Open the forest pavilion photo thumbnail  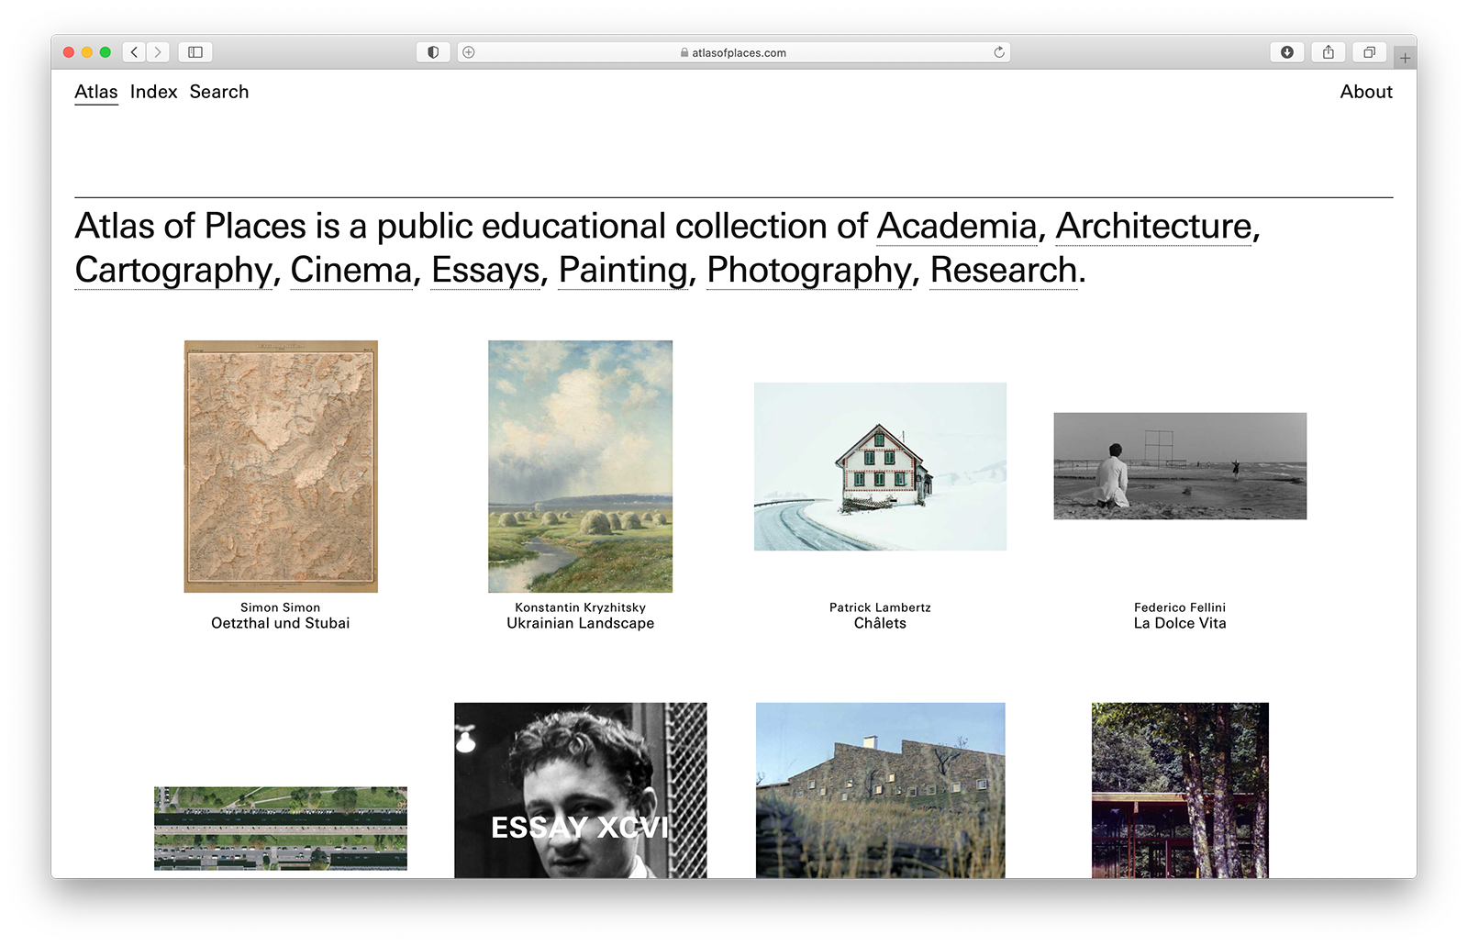[1180, 791]
